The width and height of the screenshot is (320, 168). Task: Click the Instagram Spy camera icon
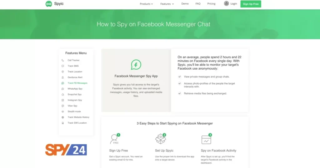[x=62, y=100]
